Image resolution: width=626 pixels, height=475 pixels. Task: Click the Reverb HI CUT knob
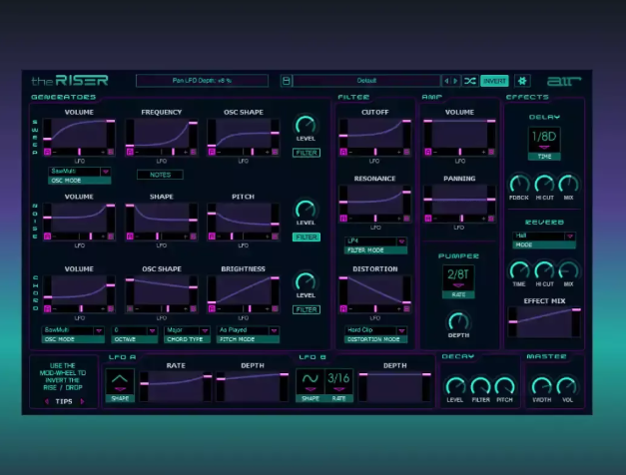(544, 271)
